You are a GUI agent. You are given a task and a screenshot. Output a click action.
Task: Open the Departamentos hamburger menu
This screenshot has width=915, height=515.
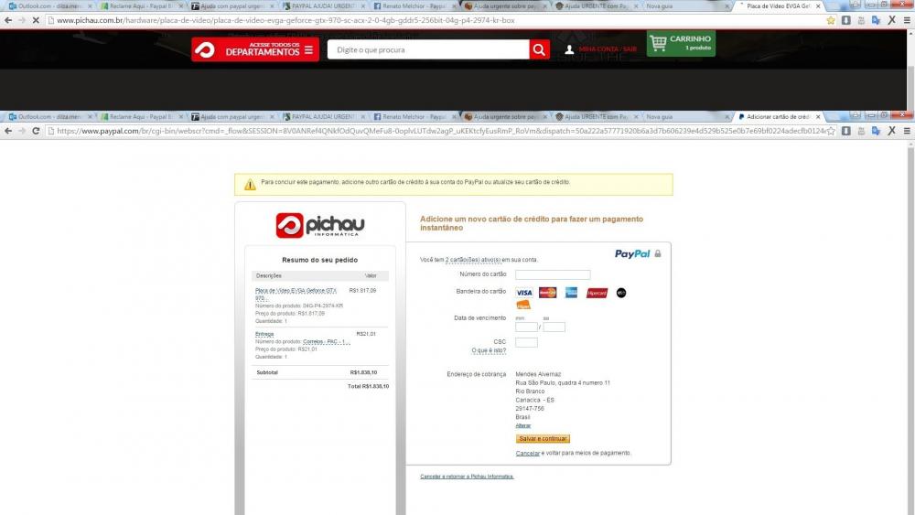[x=308, y=49]
